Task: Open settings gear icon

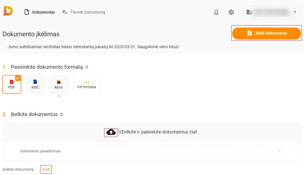Action: tap(231, 12)
